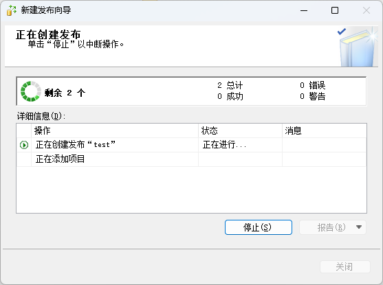Click the green spinning progress circle

(x=31, y=91)
